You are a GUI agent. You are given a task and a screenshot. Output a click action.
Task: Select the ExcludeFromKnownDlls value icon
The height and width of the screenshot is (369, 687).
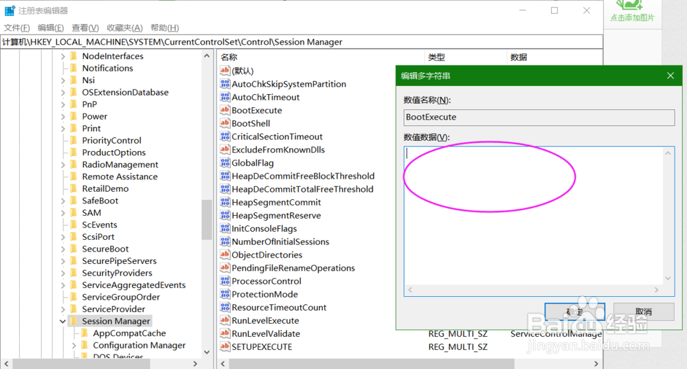[x=225, y=149]
